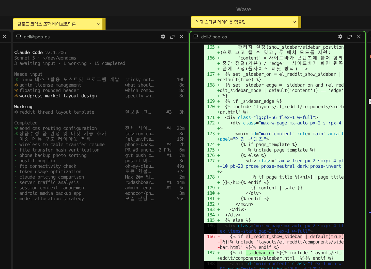
Task: Click diff line 182 '</main>'
Action: click(x=274, y=204)
